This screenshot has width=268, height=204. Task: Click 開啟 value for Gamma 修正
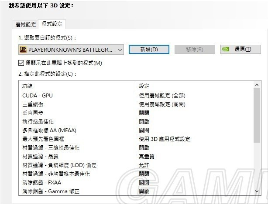pyautogui.click(x=144, y=191)
